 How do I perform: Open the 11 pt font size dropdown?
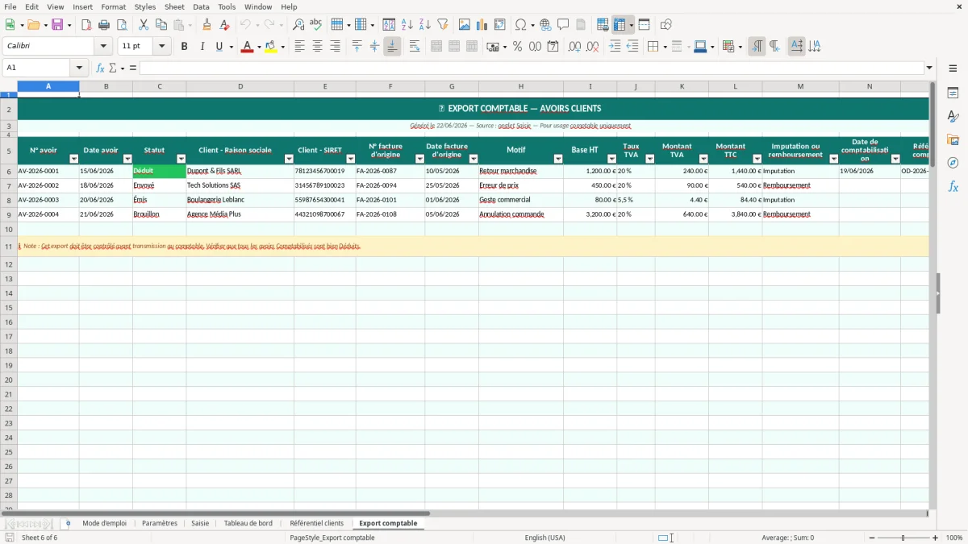(x=161, y=47)
